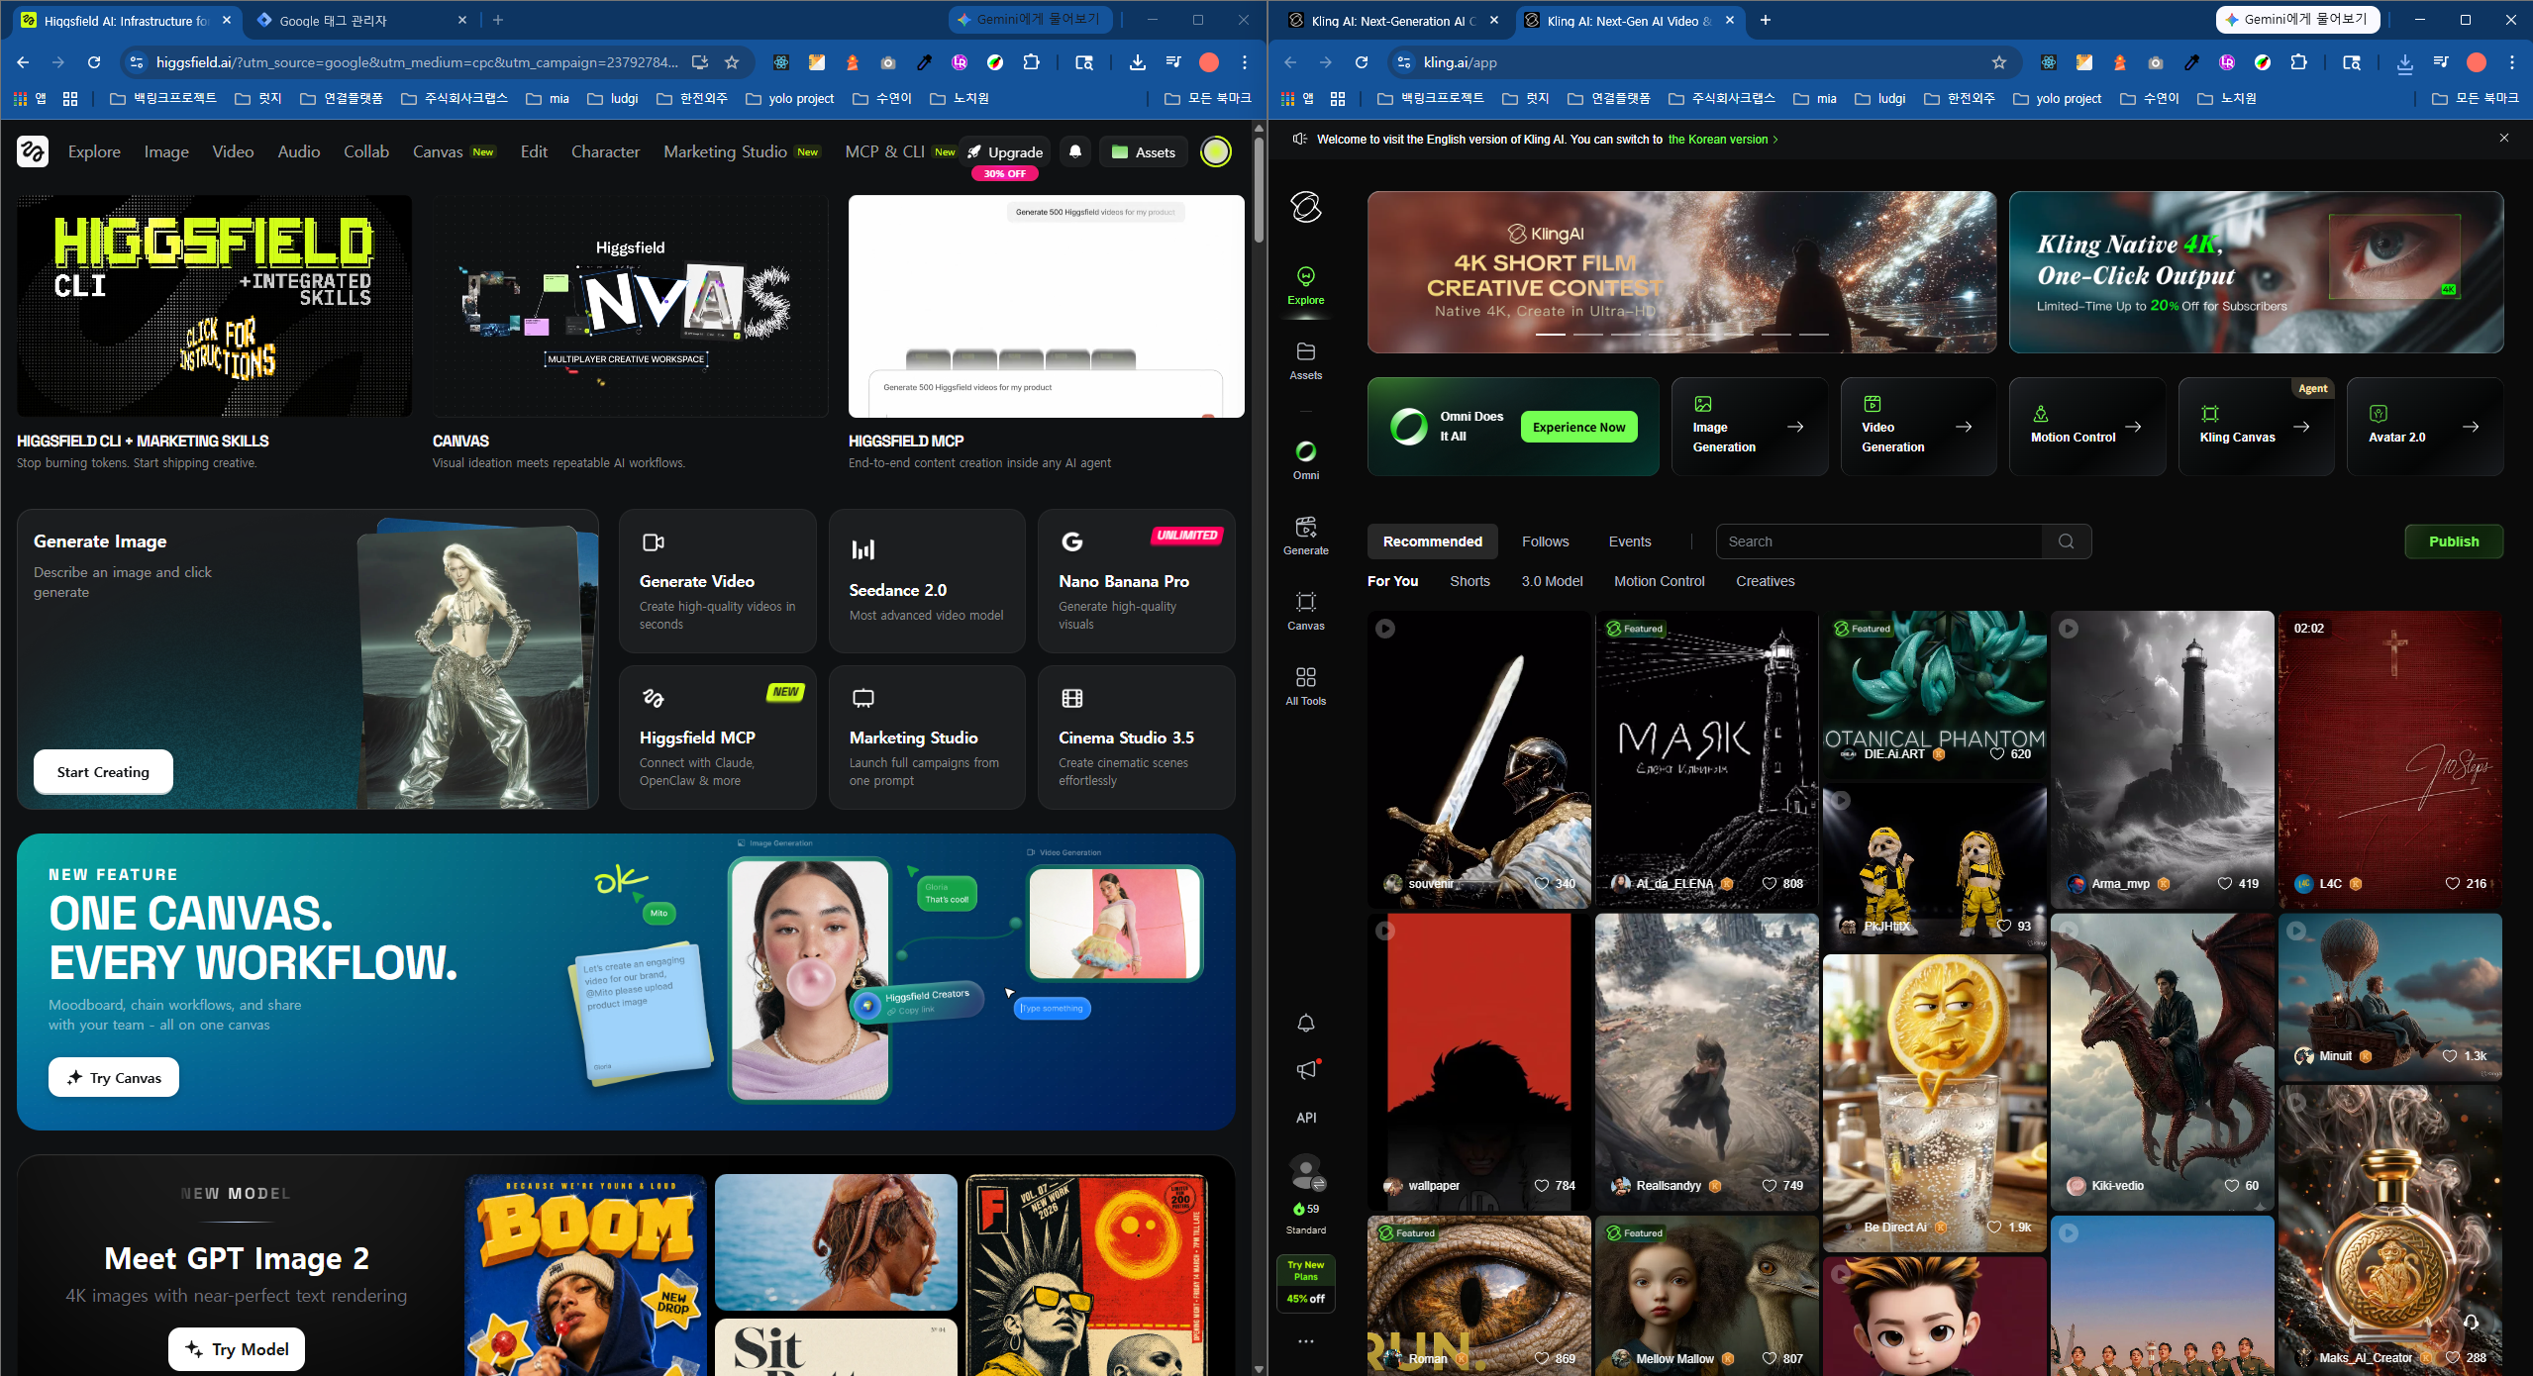Click Try Canvas button

coord(114,1077)
